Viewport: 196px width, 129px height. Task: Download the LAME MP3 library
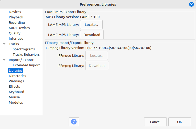pos(92,35)
